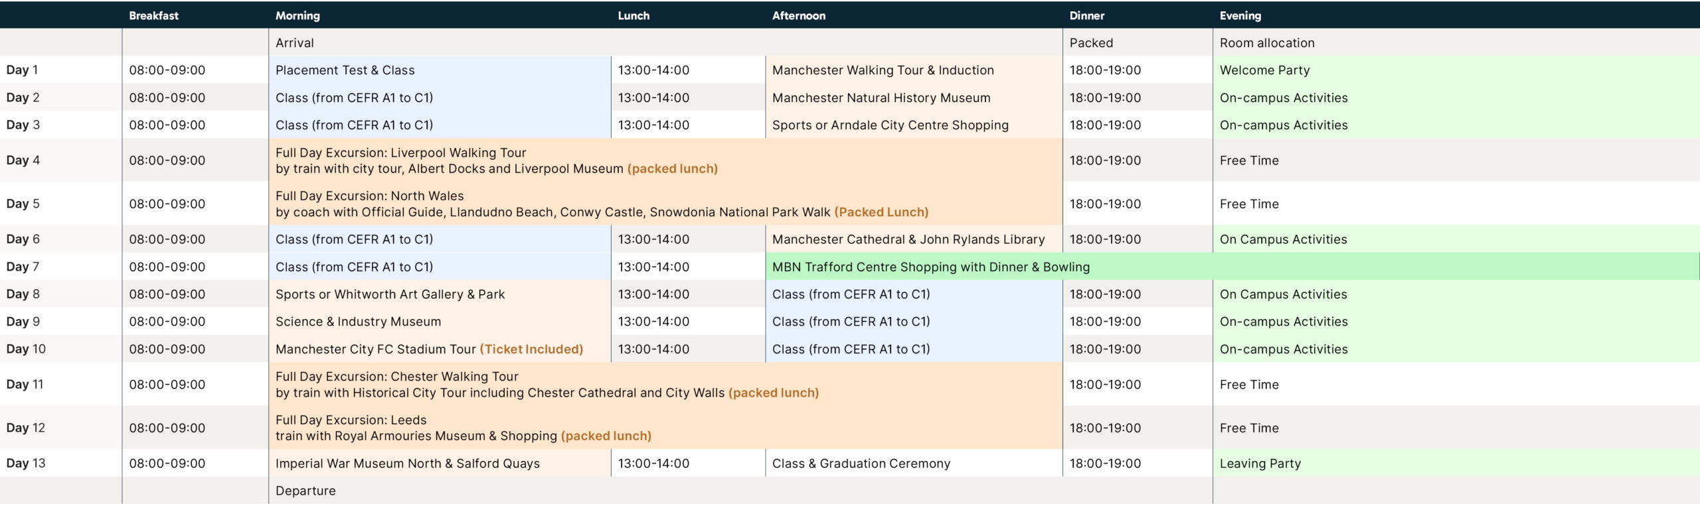1700x512 pixels.
Task: Select the Placement Test & Class cell
Action: point(345,70)
